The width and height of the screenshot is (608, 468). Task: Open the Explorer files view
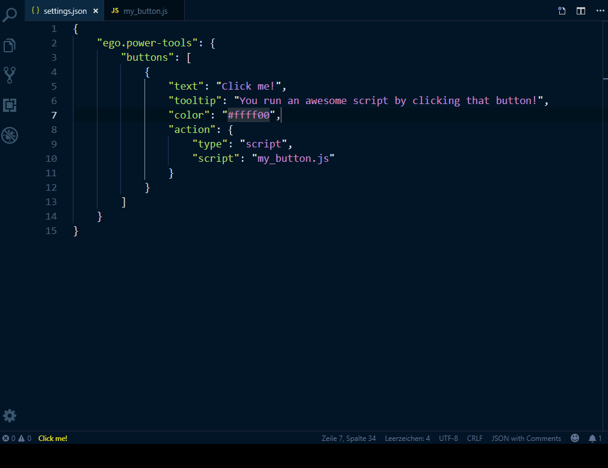coord(10,45)
